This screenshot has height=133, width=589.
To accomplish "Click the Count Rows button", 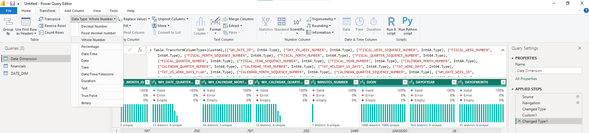I will [51, 32].
